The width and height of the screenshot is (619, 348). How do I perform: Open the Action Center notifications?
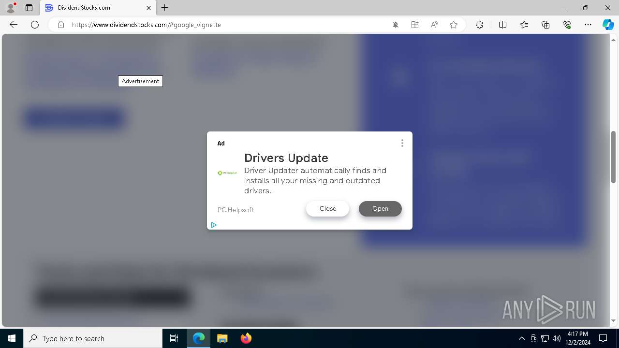click(603, 338)
